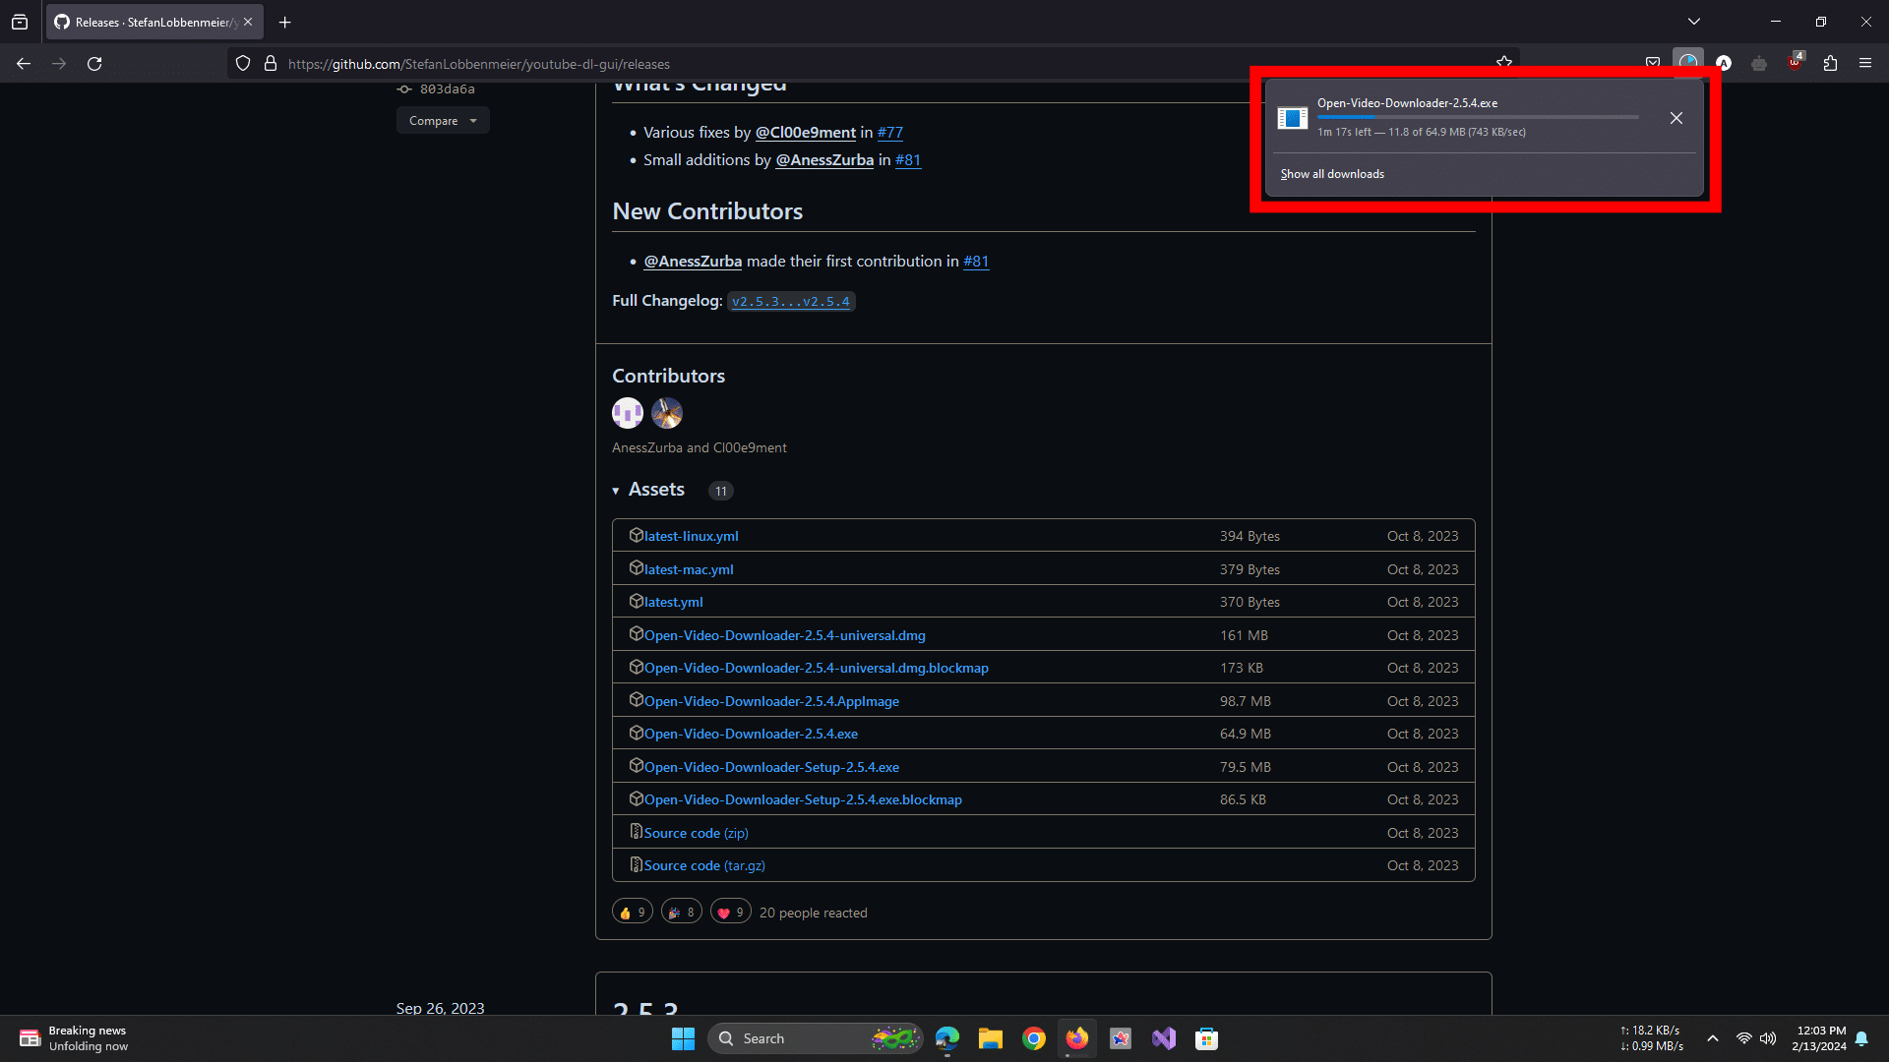
Task: Toggle the heart reaction
Action: point(730,913)
